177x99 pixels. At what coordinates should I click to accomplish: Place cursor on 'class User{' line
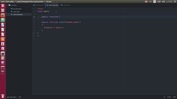[43, 11]
